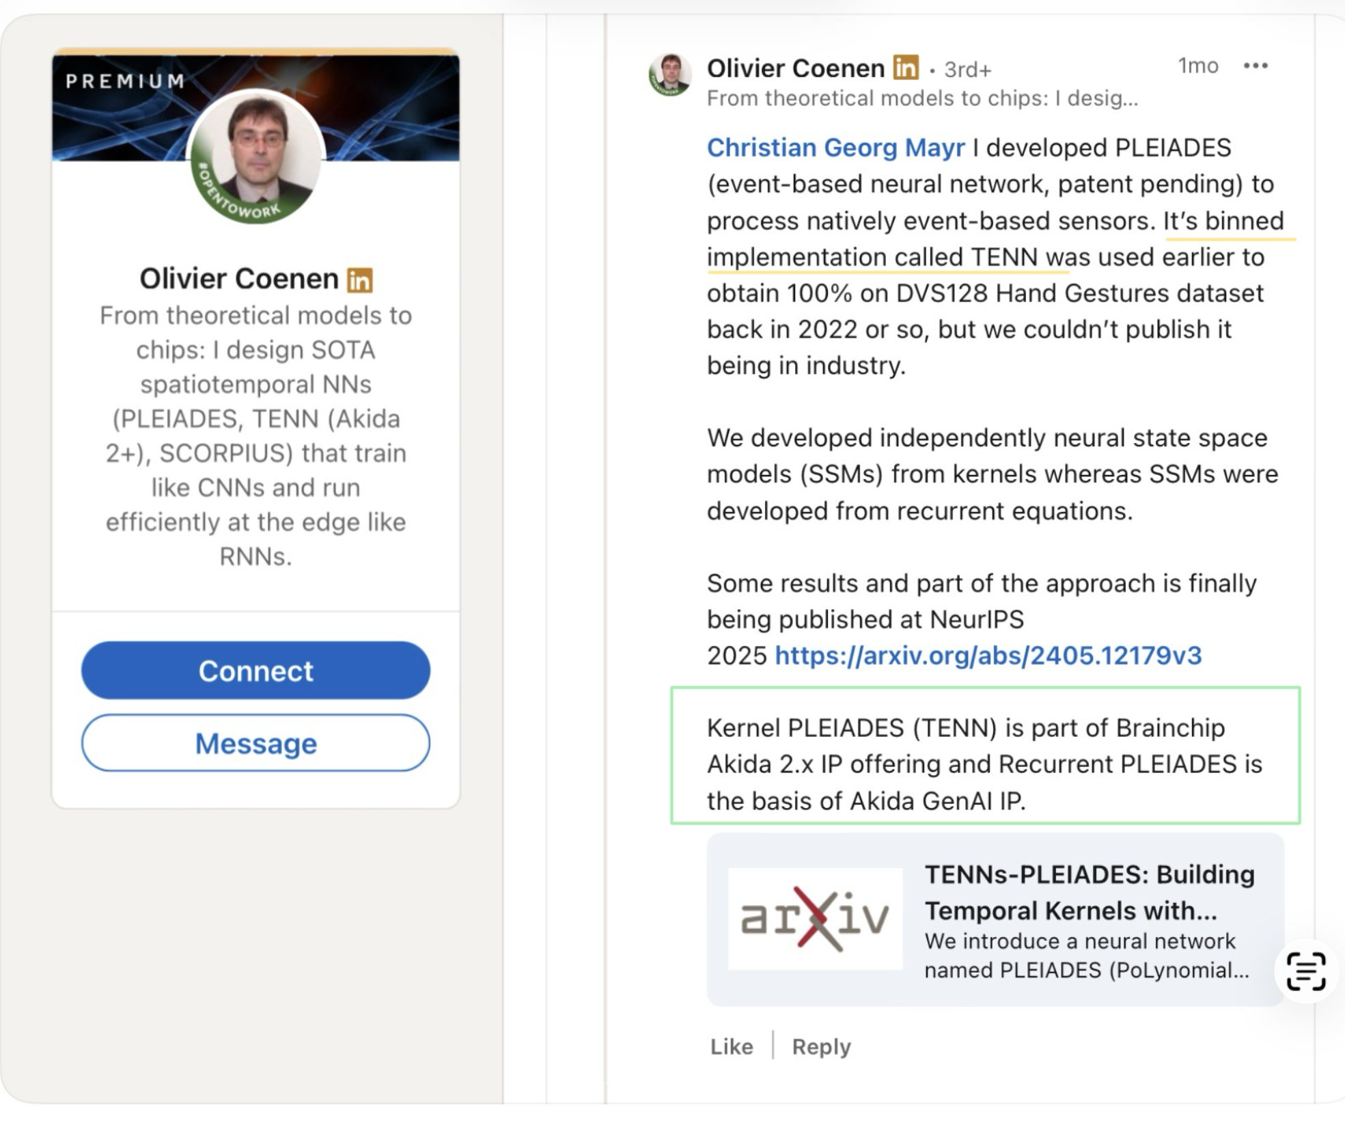Like the comment
Viewport: 1345px width, 1121px height.
tap(731, 1046)
